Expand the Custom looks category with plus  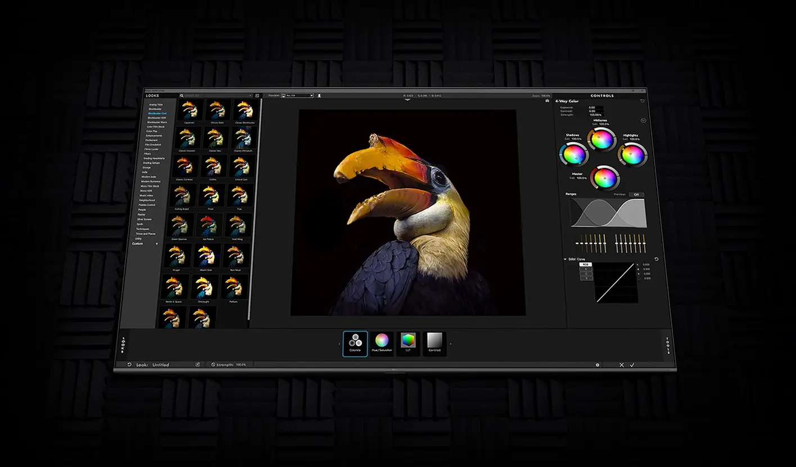157,244
